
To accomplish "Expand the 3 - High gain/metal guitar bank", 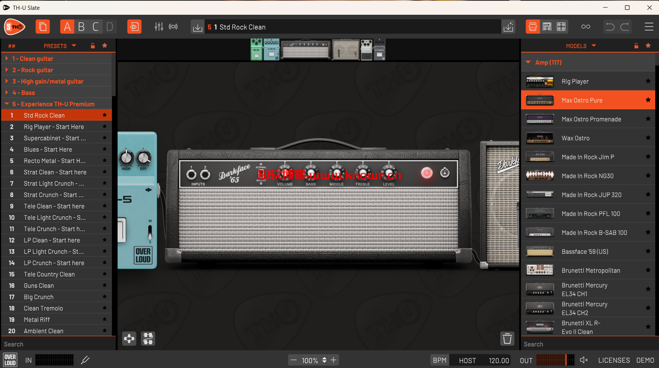I will pyautogui.click(x=57, y=81).
